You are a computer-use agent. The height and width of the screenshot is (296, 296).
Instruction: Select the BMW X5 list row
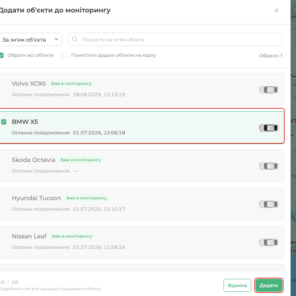coord(142,127)
